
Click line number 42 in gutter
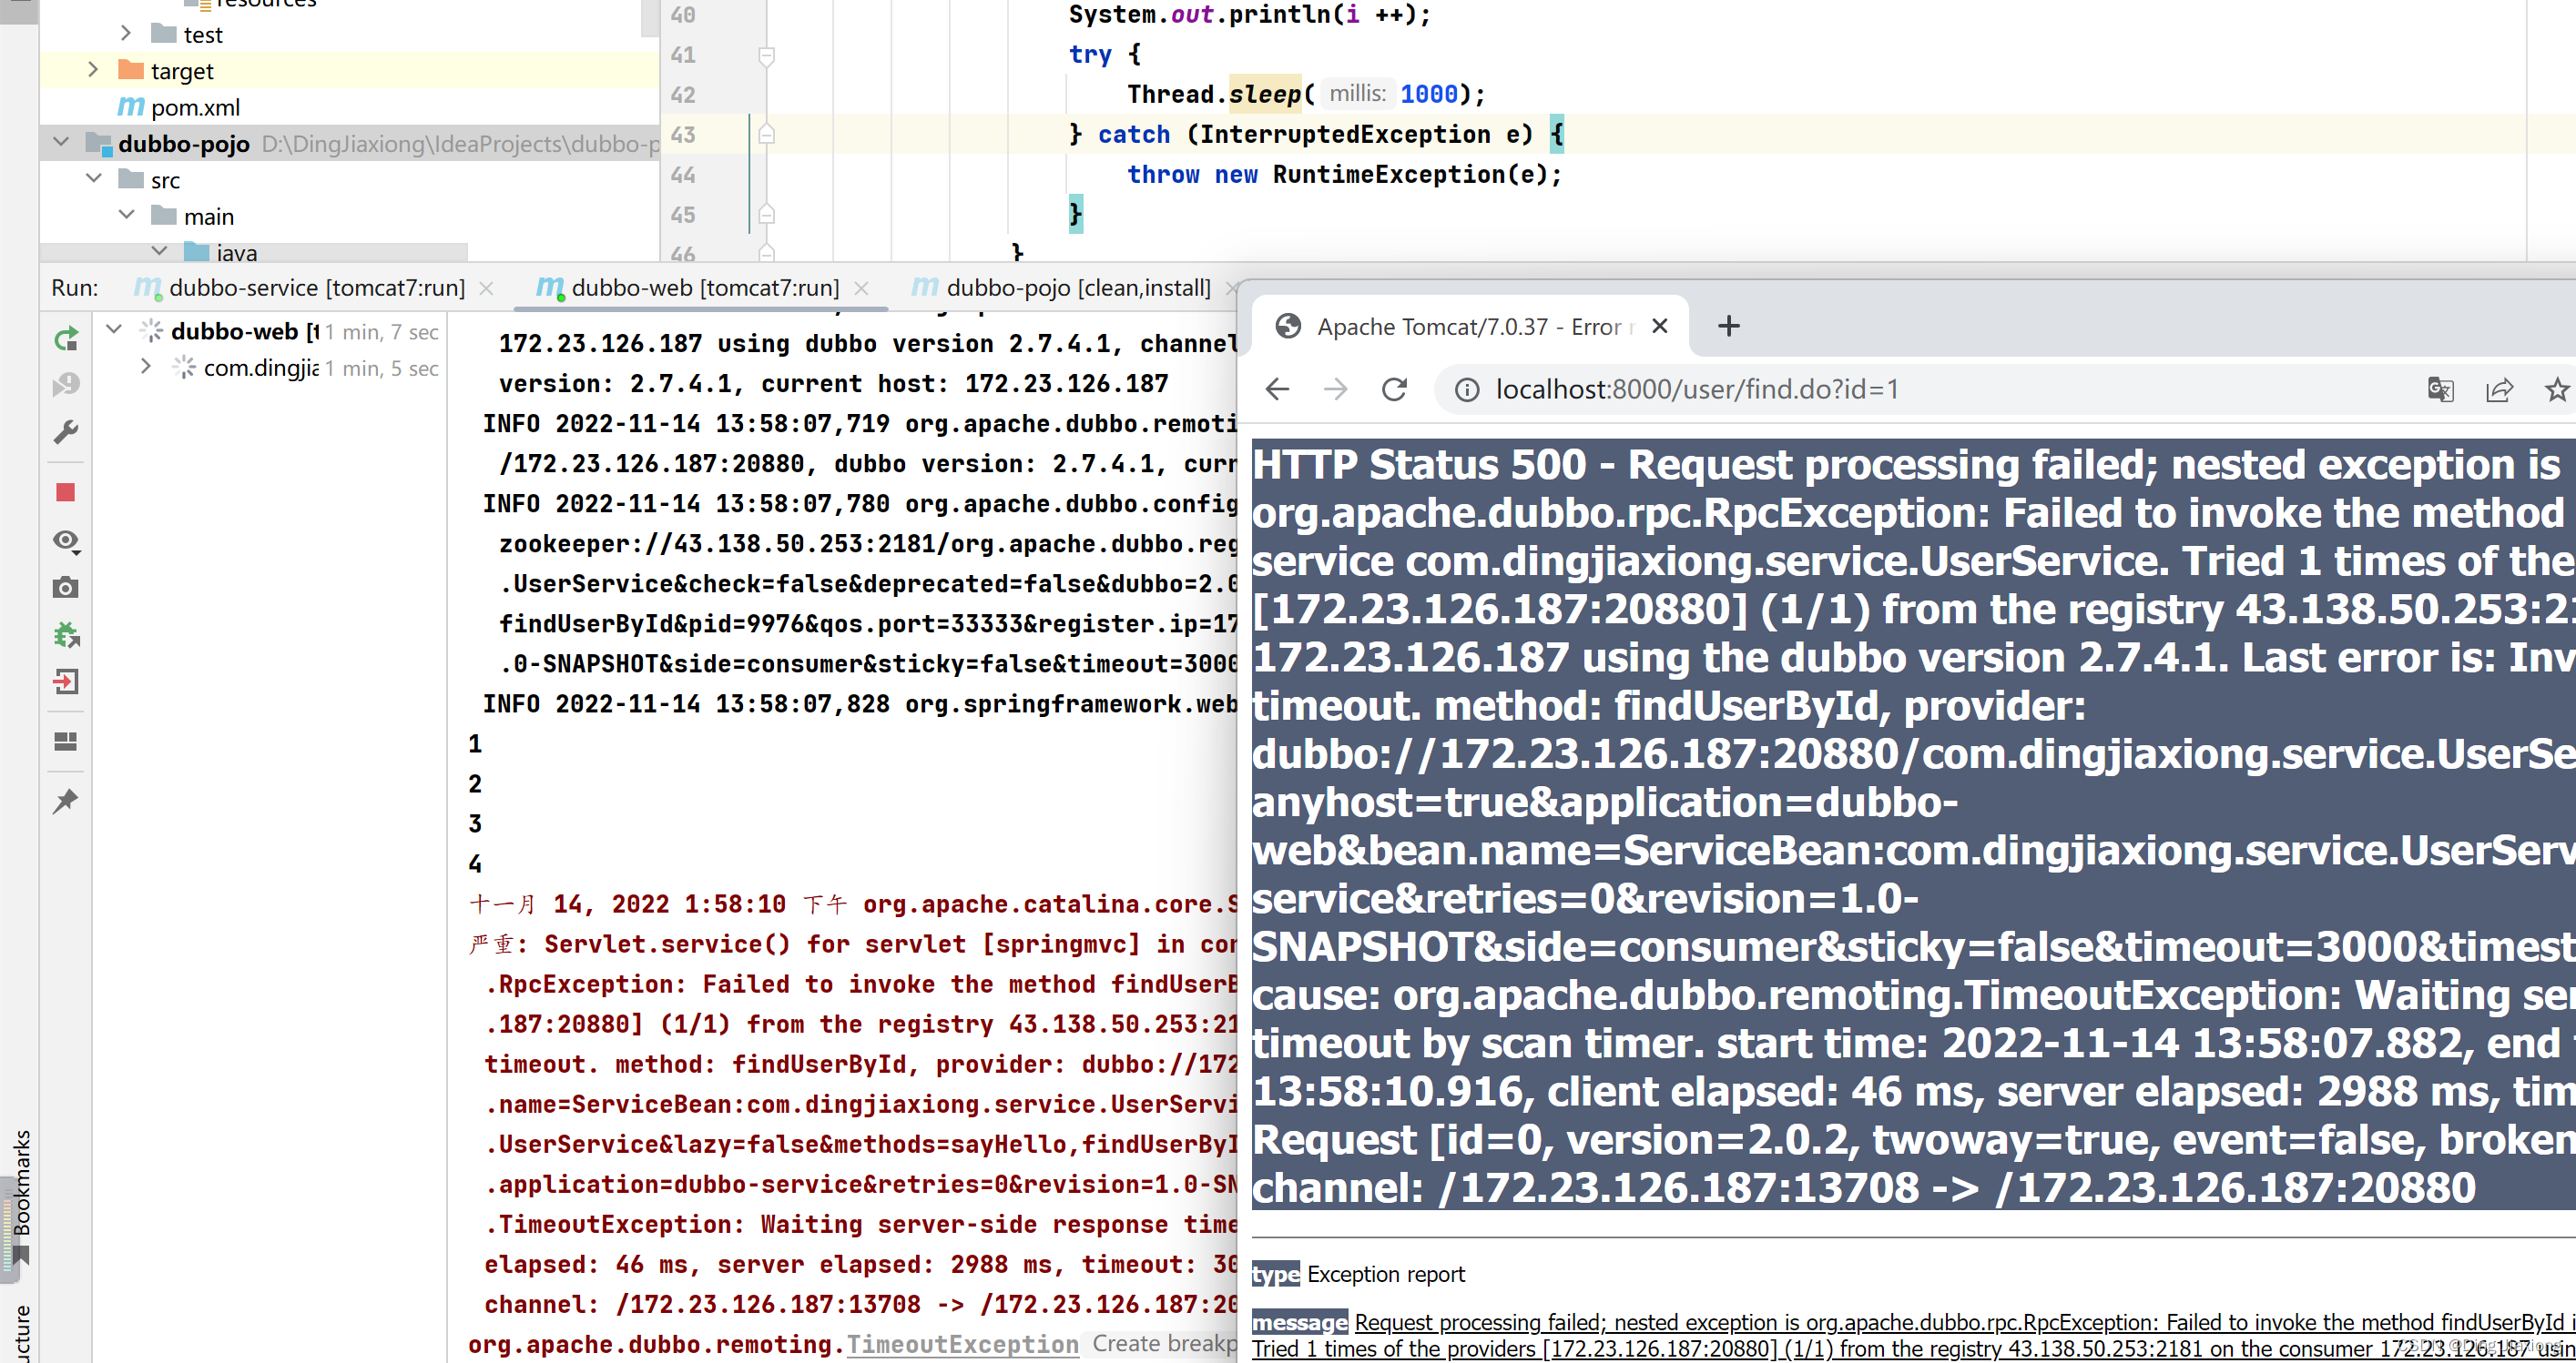[683, 95]
